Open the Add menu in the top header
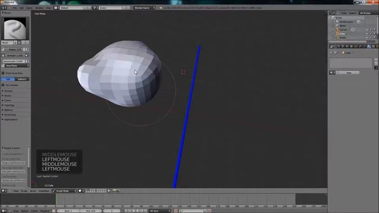379x213 pixels. 21,8
